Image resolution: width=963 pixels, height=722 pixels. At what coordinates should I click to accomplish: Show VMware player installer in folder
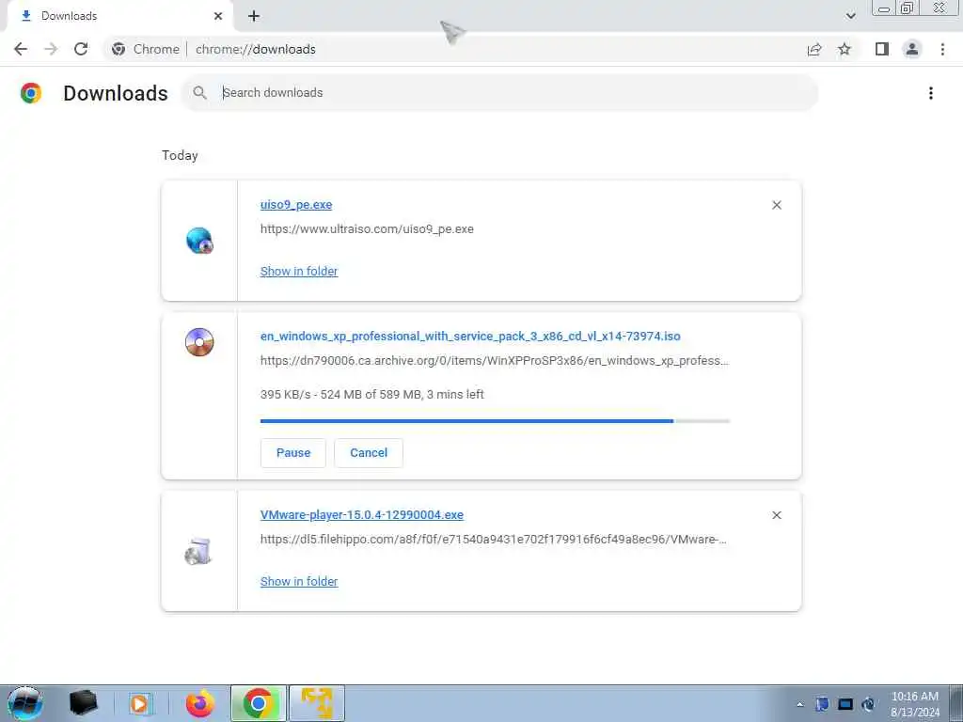click(298, 581)
